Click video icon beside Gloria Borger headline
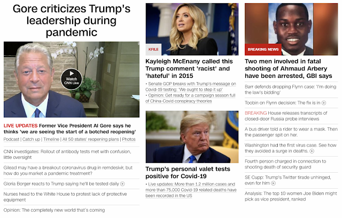This screenshot has height=218, width=342. click(x=122, y=184)
